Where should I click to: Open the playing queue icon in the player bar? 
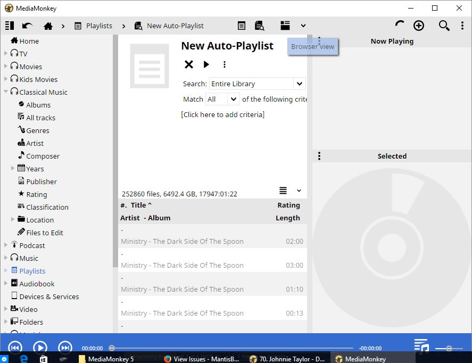pos(421,345)
